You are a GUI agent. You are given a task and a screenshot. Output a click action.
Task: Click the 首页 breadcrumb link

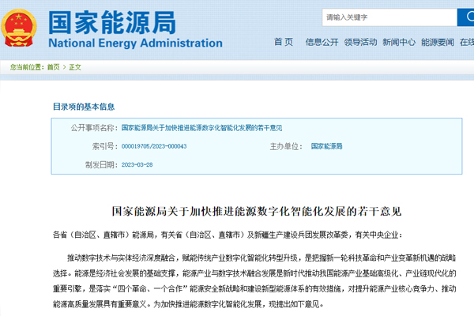[x=53, y=67]
